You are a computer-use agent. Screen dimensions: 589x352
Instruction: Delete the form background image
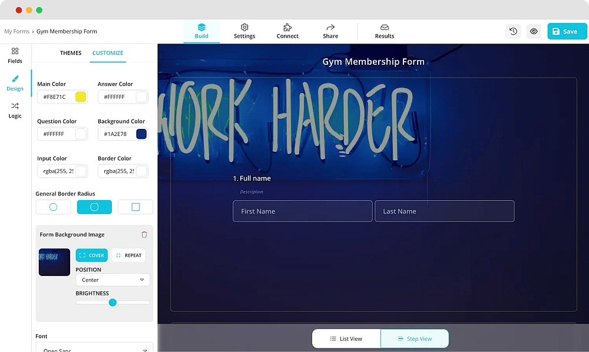point(144,234)
